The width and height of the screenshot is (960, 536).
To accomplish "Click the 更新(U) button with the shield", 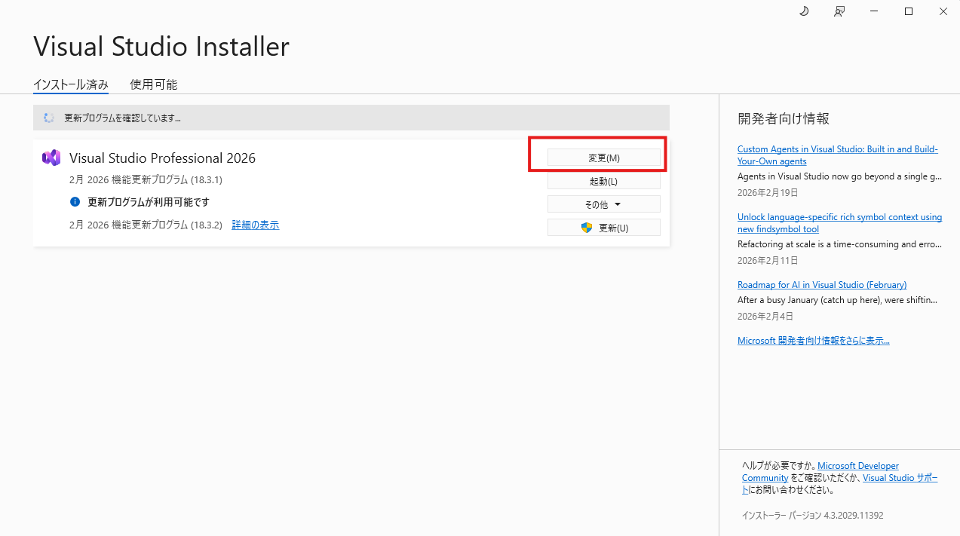I will [603, 228].
